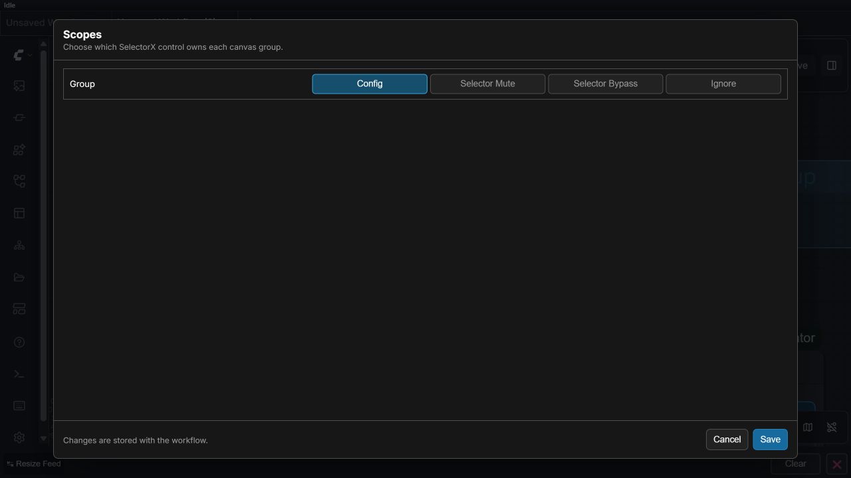
Task: Open the panels layout sidebar icon
Action: pos(19,309)
